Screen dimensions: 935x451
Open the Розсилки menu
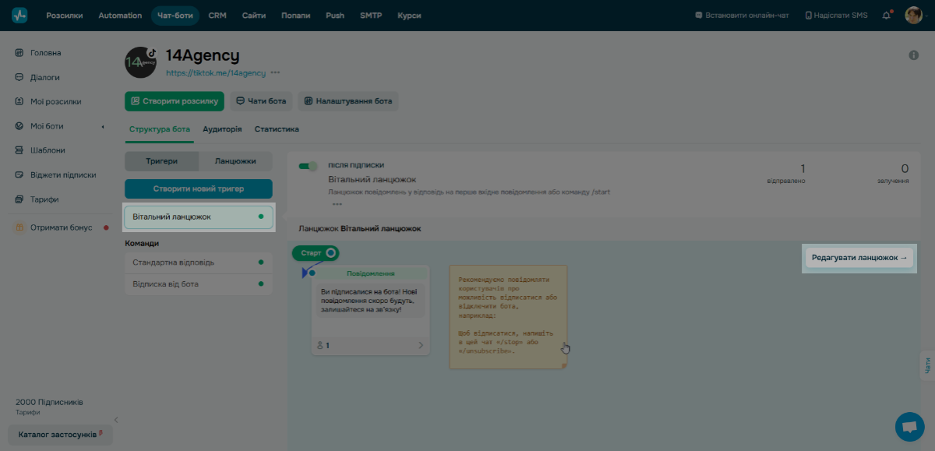coord(65,16)
